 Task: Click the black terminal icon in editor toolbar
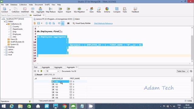[x=68, y=23]
